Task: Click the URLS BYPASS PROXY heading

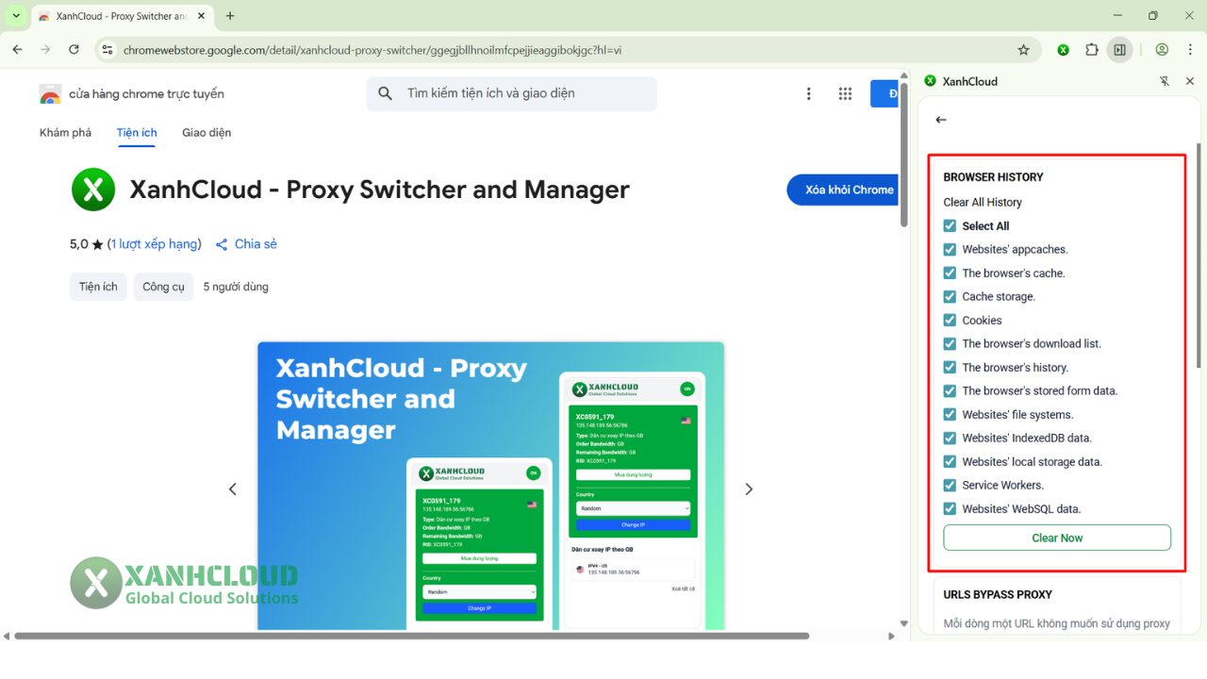Action: tap(998, 595)
